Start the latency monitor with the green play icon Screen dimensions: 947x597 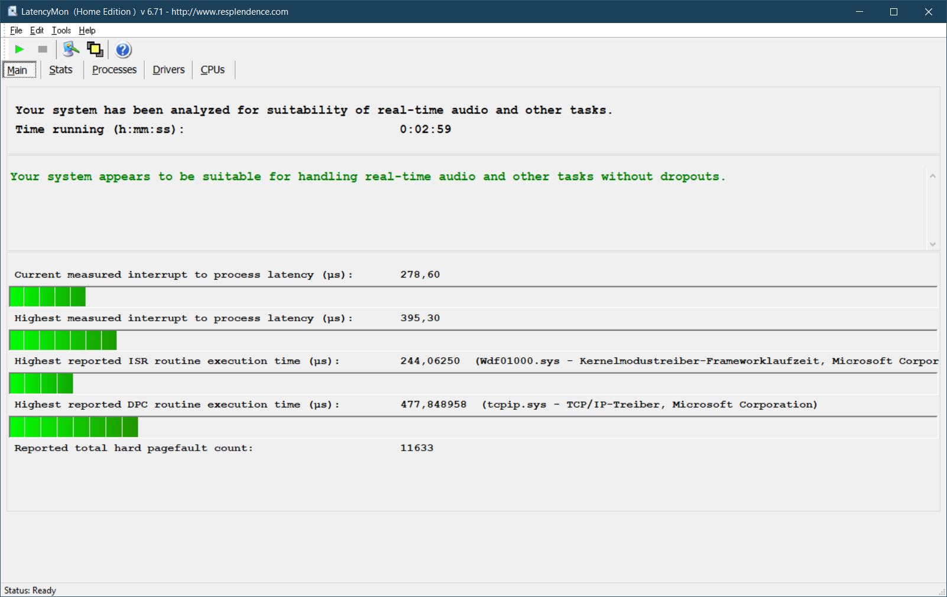(x=20, y=50)
